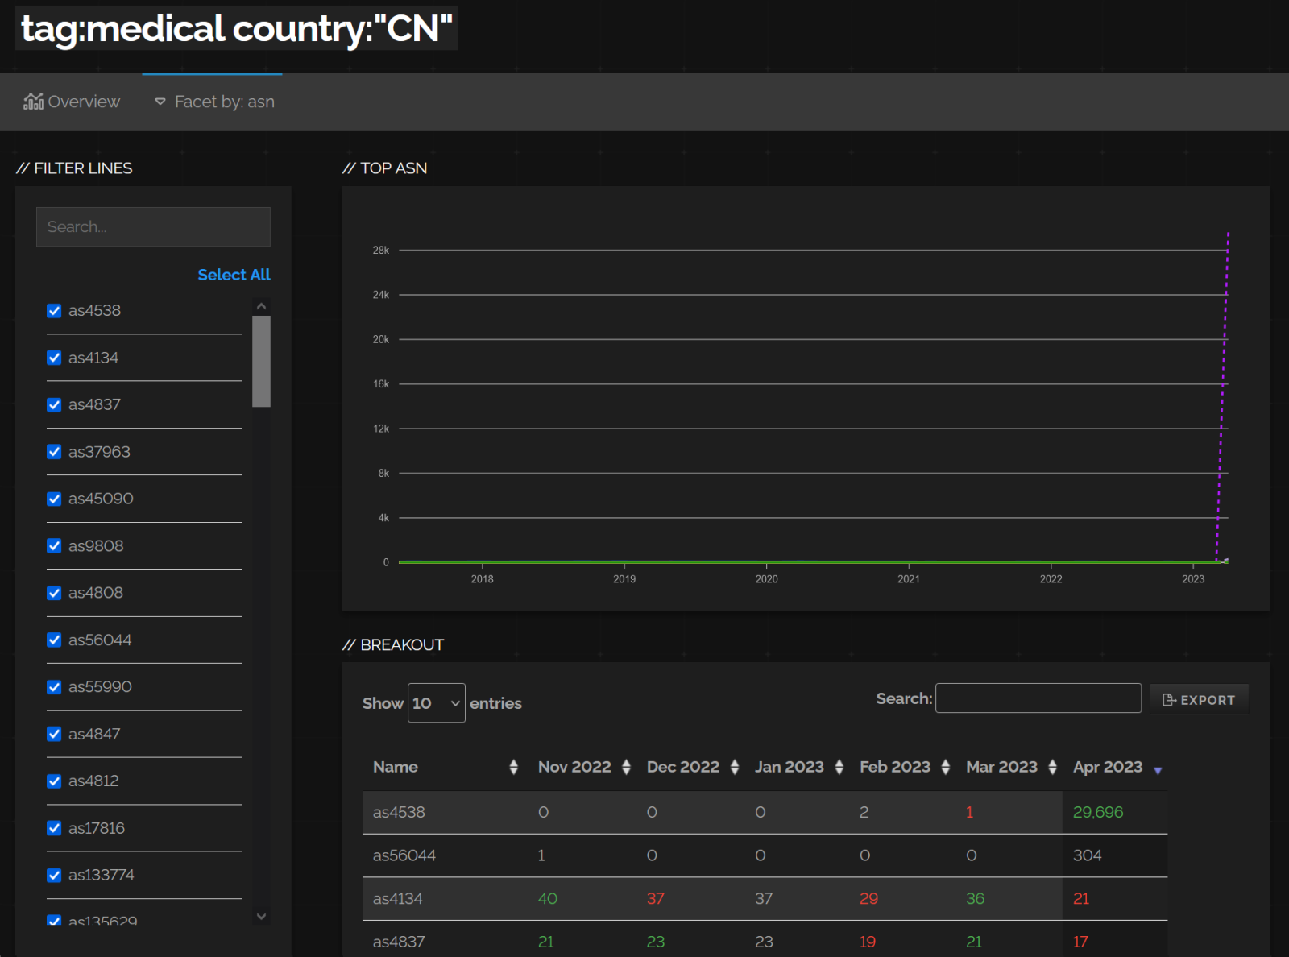Uncheck the as4808 filter checkbox

click(54, 593)
